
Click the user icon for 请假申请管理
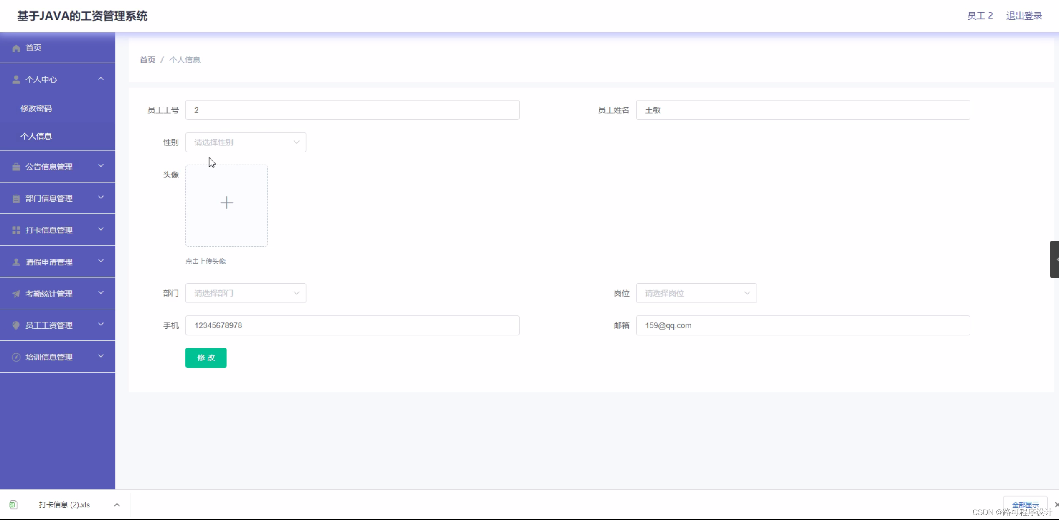16,262
